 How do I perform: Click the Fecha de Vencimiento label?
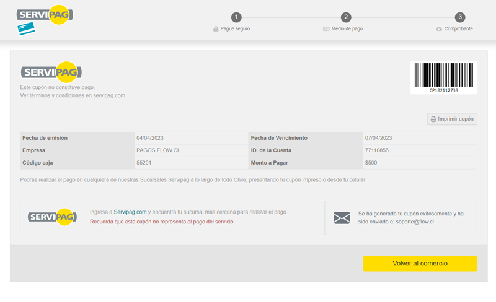(279, 138)
